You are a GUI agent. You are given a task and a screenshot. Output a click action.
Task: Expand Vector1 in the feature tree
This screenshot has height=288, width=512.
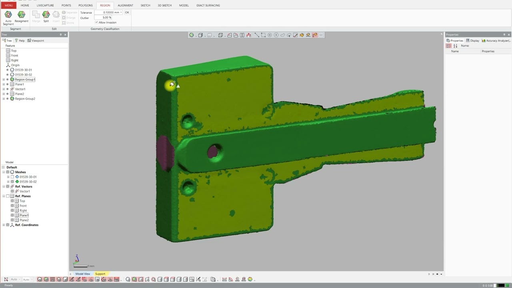click(4, 89)
